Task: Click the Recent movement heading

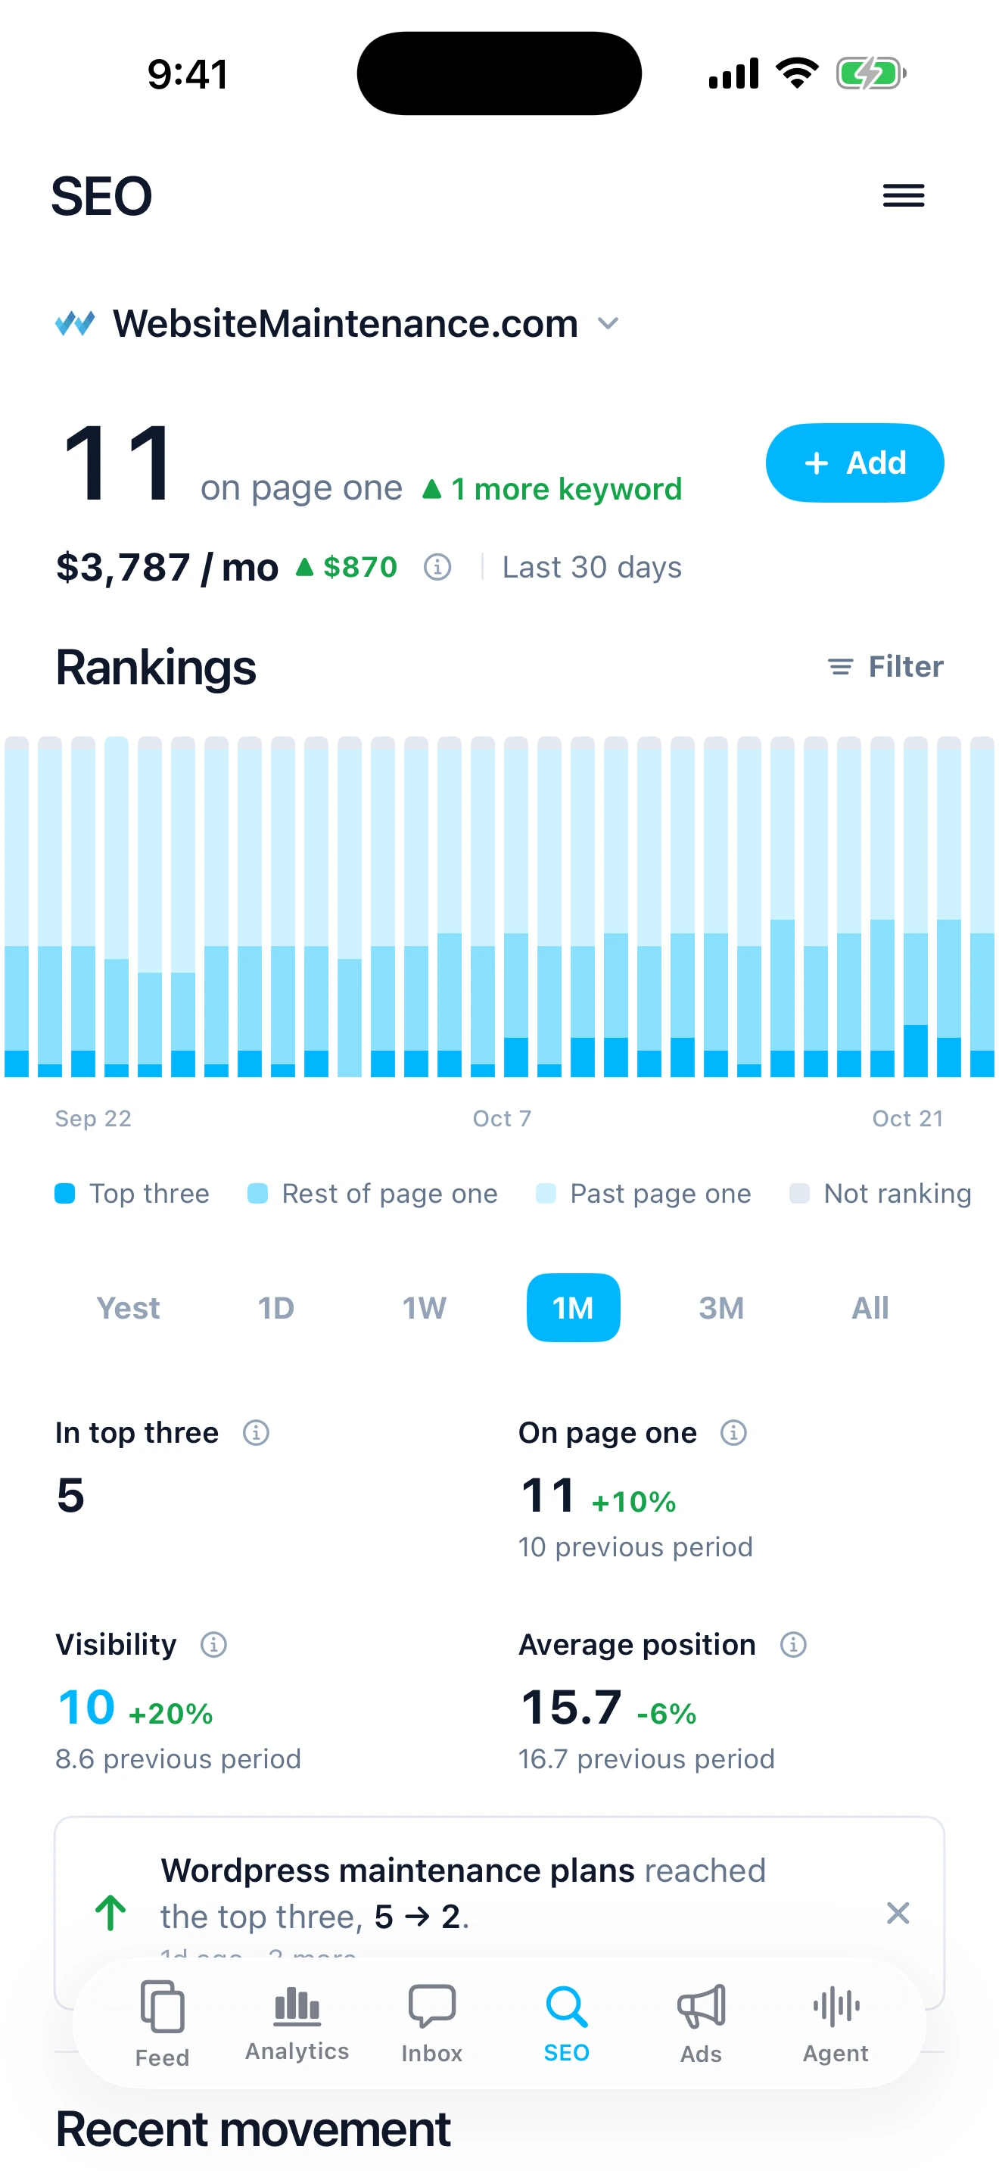Action: (253, 2129)
